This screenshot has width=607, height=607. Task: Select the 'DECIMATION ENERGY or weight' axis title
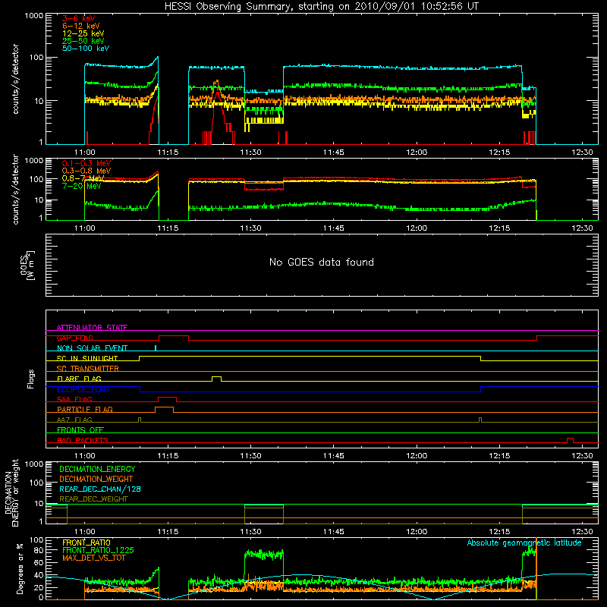(x=11, y=492)
